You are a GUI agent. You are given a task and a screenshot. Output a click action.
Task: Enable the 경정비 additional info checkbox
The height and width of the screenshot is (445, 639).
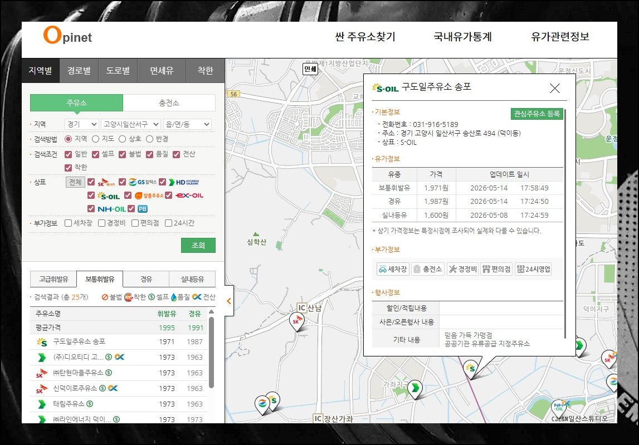pos(101,223)
